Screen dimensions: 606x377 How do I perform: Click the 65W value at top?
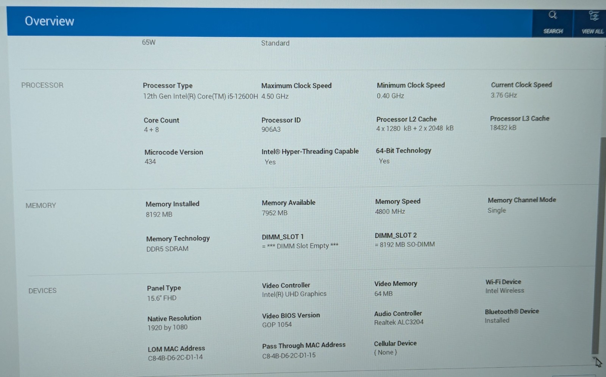[x=148, y=42]
